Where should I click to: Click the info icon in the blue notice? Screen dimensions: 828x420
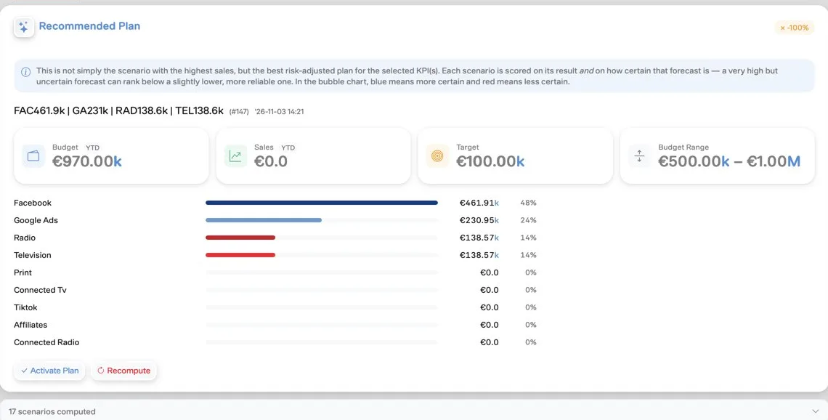point(25,72)
